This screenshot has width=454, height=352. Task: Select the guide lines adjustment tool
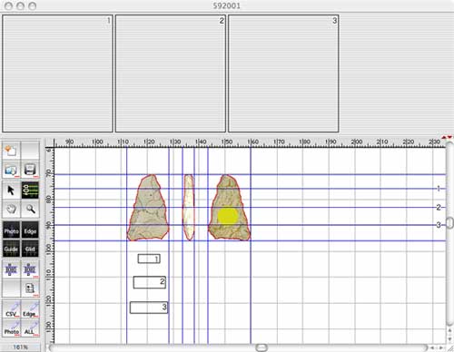30,191
